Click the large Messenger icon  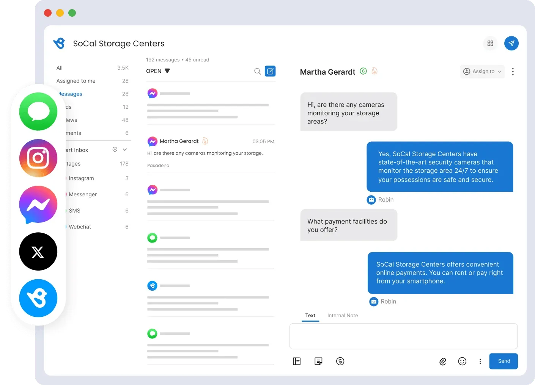tap(38, 205)
